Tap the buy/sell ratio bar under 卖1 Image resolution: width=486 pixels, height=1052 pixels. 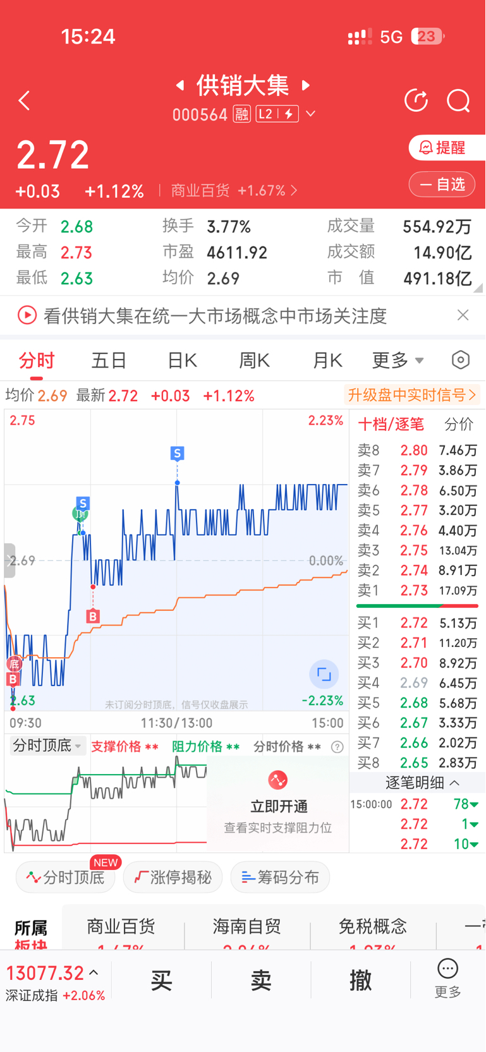pos(418,606)
